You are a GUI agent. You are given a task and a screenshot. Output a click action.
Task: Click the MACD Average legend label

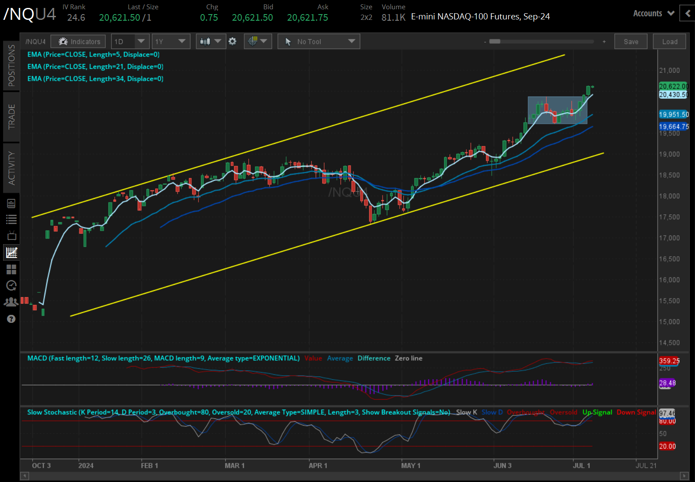point(340,358)
